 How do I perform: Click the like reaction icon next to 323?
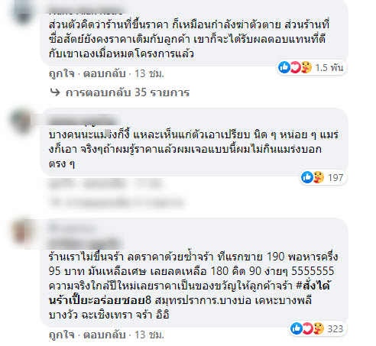297,328
